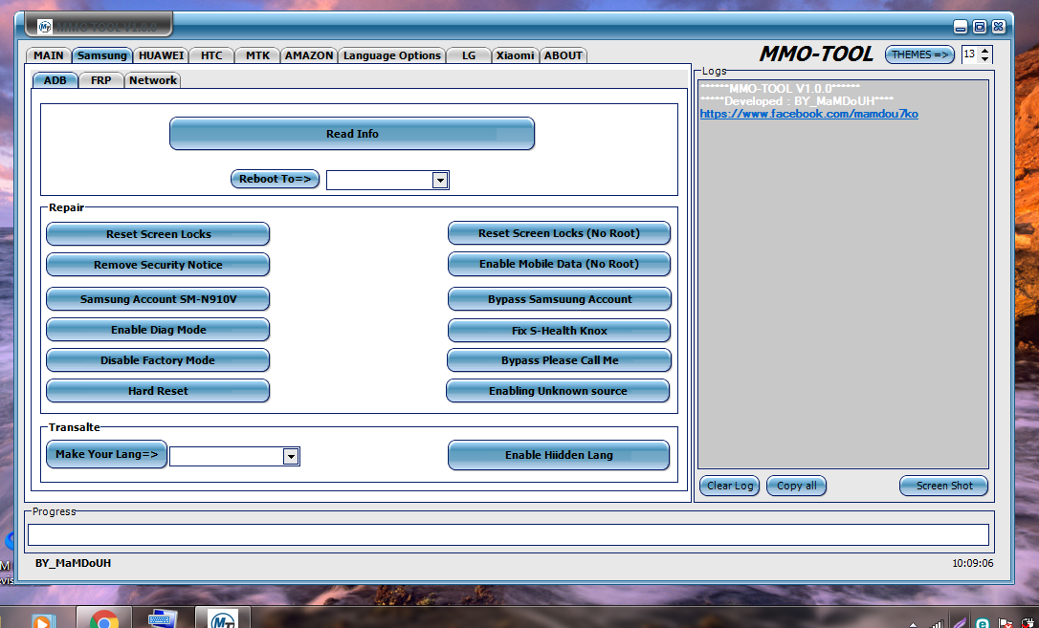The width and height of the screenshot is (1039, 628).
Task: Click Enable Hiidden Lang button
Action: point(559,455)
